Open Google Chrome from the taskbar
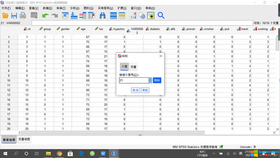Screen dimensions: 280x158 click(x=59, y=153)
